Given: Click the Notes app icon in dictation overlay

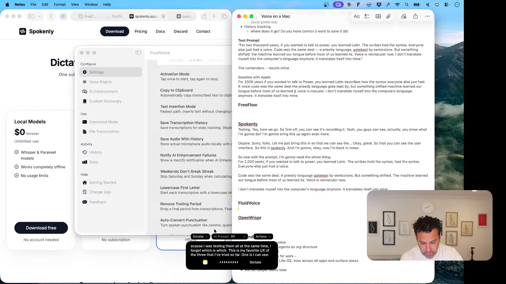Looking at the screenshot, I should [x=205, y=262].
